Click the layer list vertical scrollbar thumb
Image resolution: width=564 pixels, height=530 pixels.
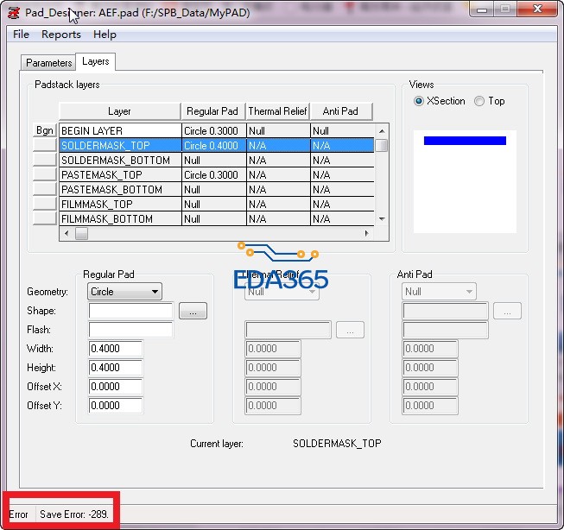click(x=382, y=146)
